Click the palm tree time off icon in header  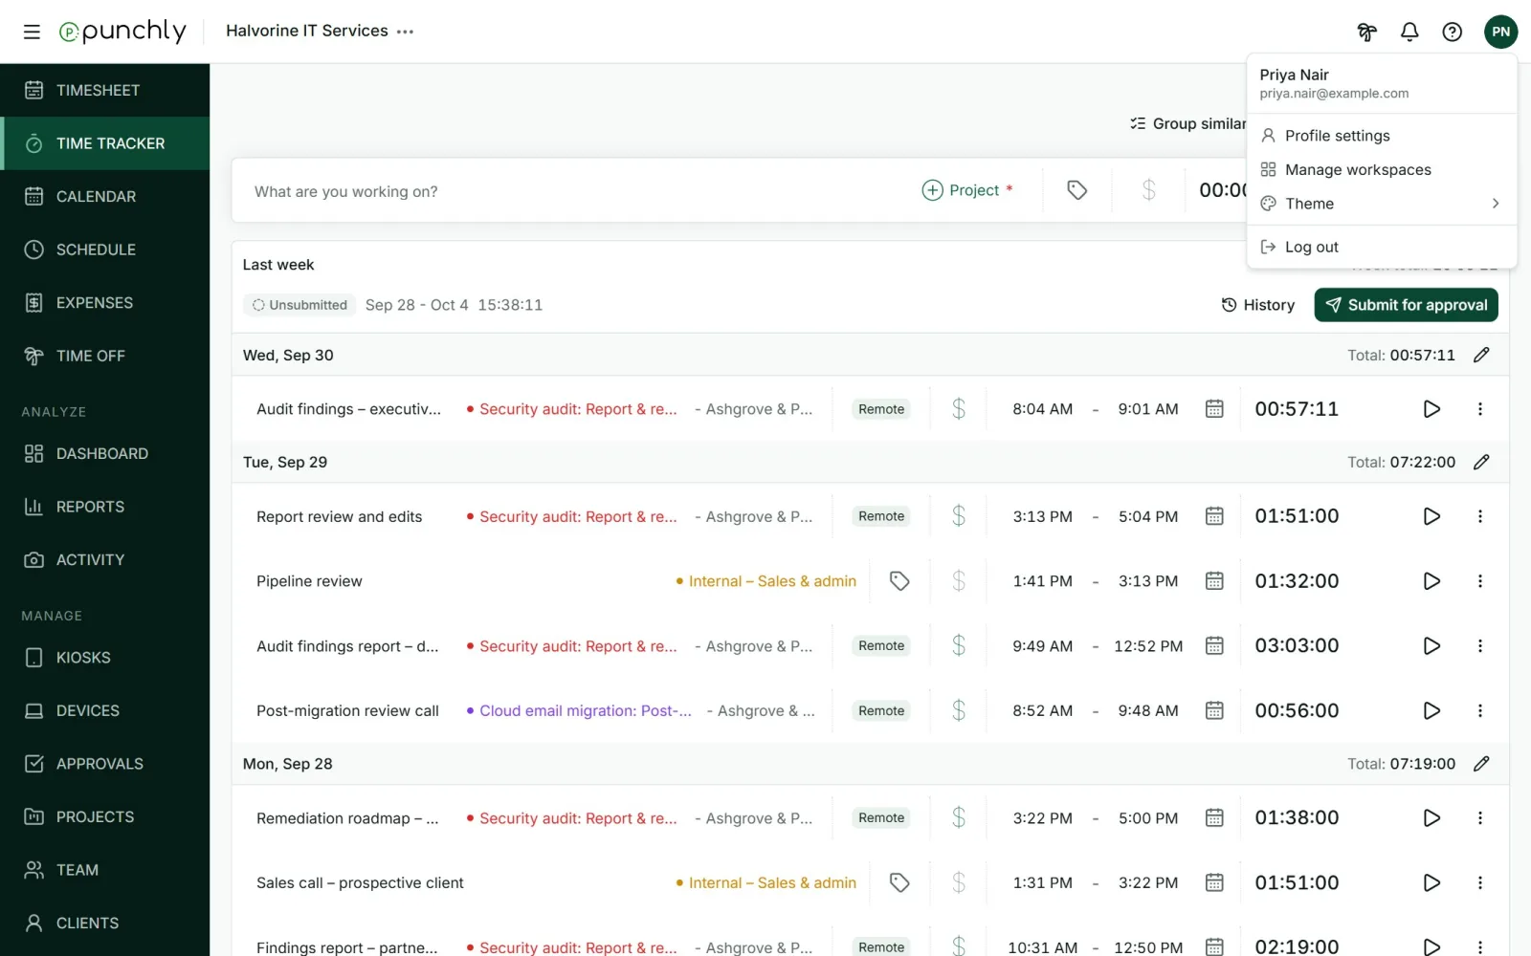coord(1366,32)
